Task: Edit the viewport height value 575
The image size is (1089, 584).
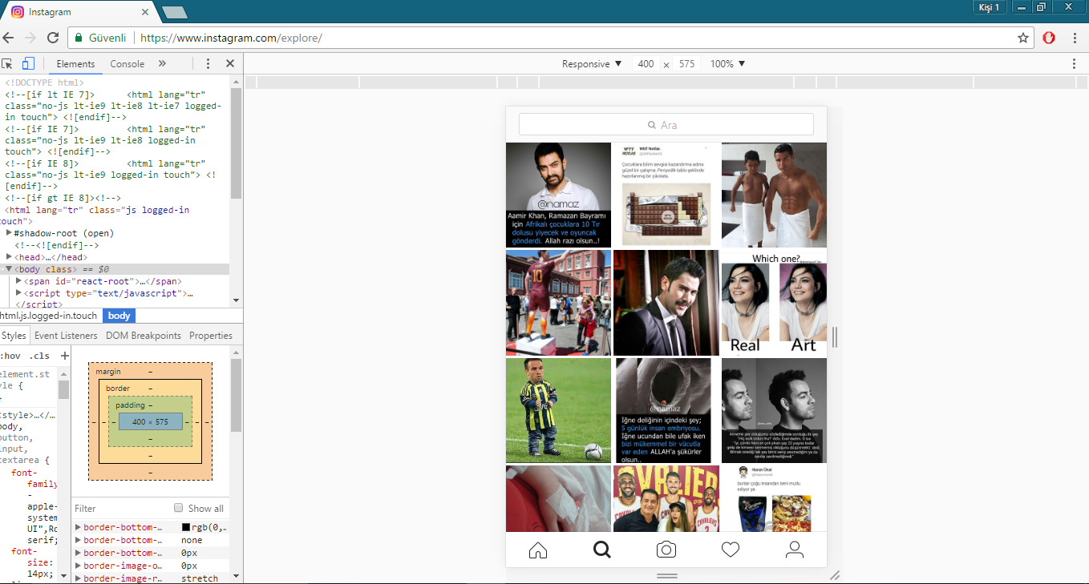Action: pos(686,64)
